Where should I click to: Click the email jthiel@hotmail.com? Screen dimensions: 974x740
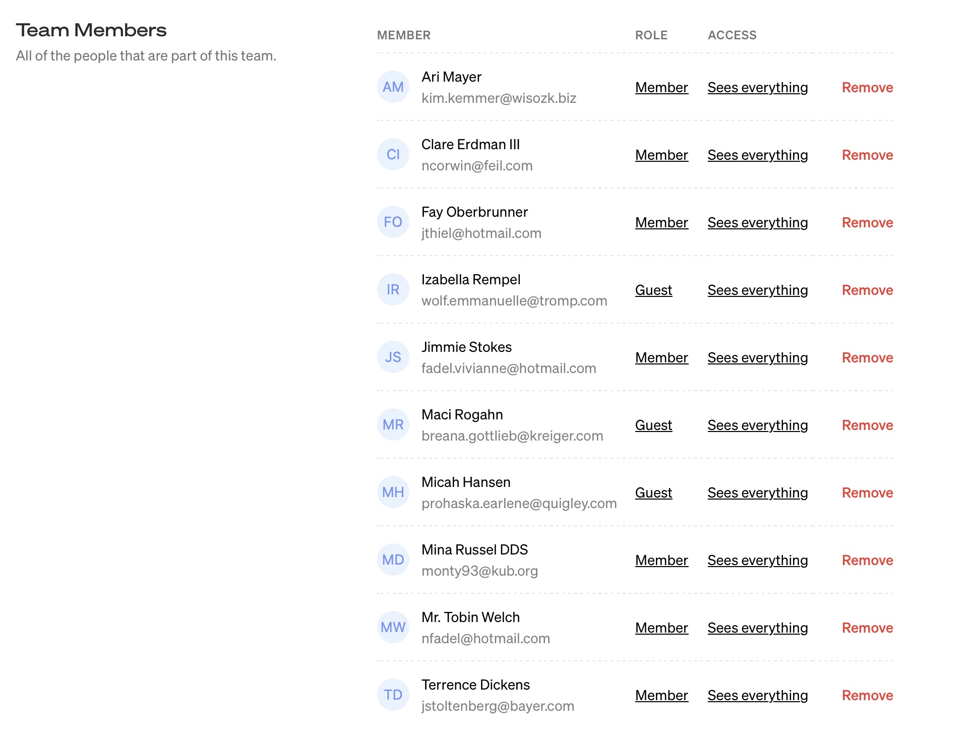point(481,233)
